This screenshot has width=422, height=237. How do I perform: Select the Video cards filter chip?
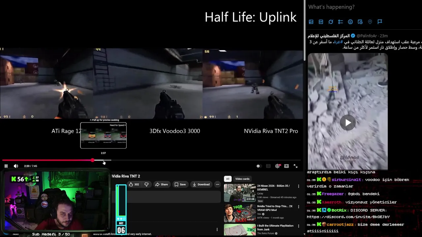pyautogui.click(x=242, y=179)
